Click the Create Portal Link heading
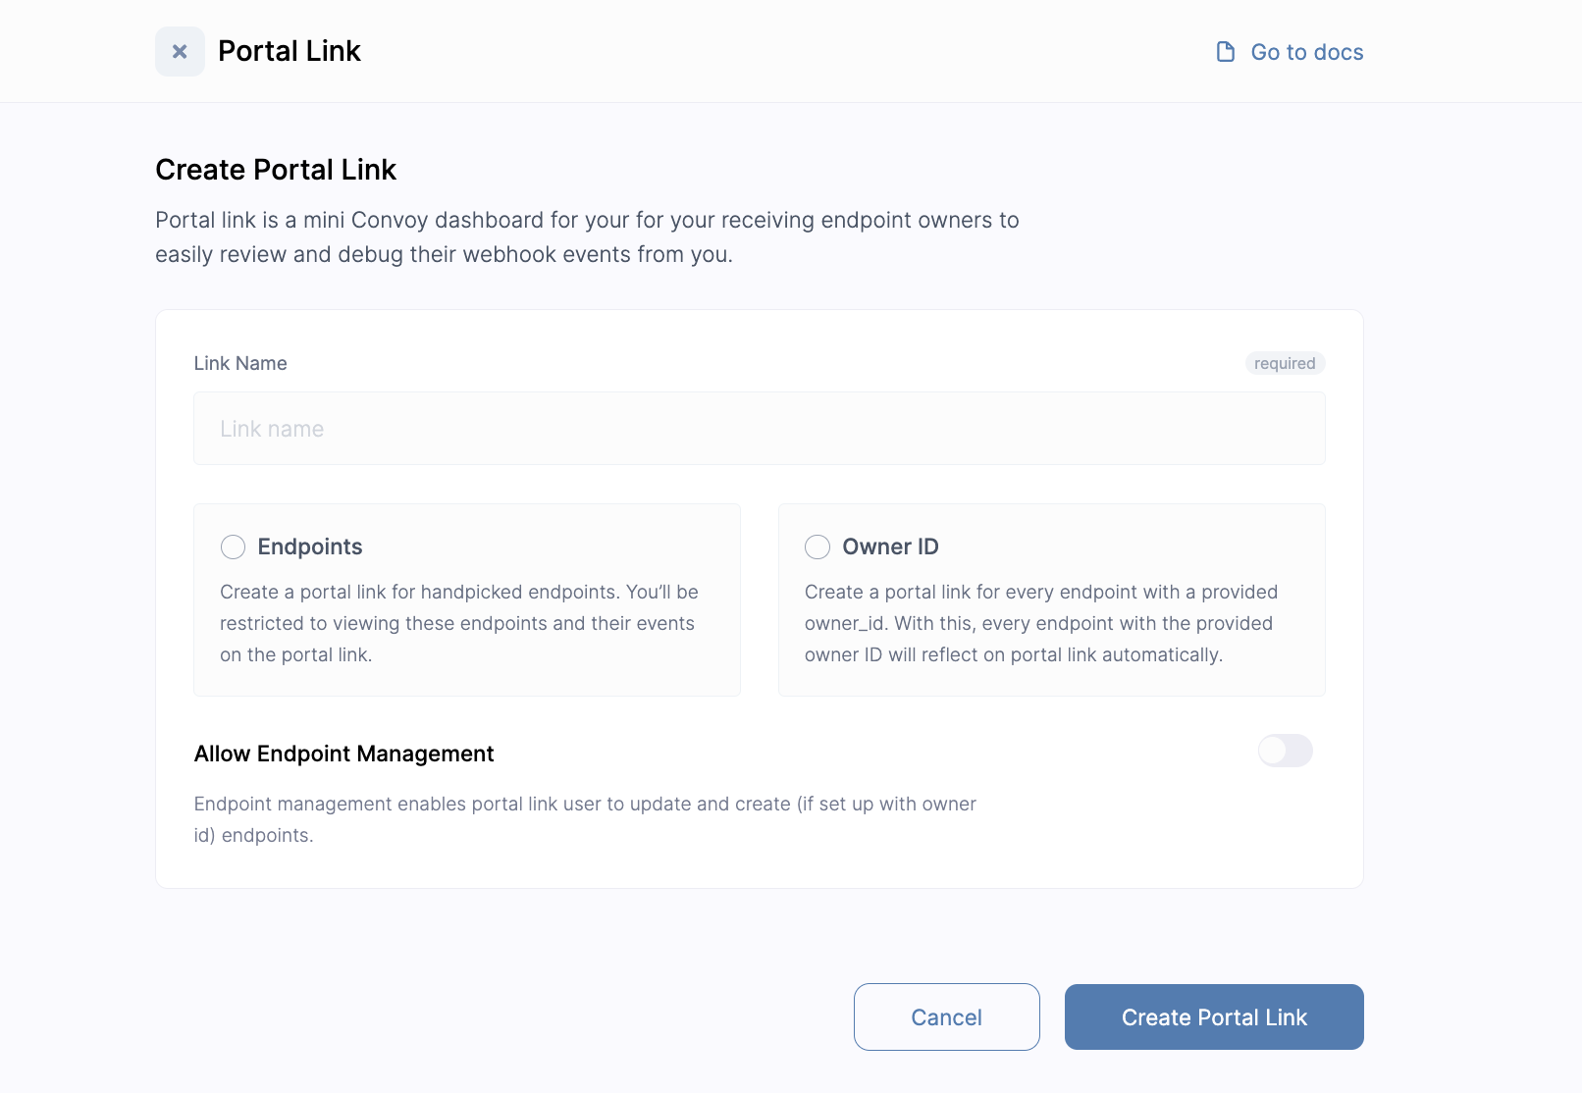The image size is (1582, 1093). click(276, 169)
